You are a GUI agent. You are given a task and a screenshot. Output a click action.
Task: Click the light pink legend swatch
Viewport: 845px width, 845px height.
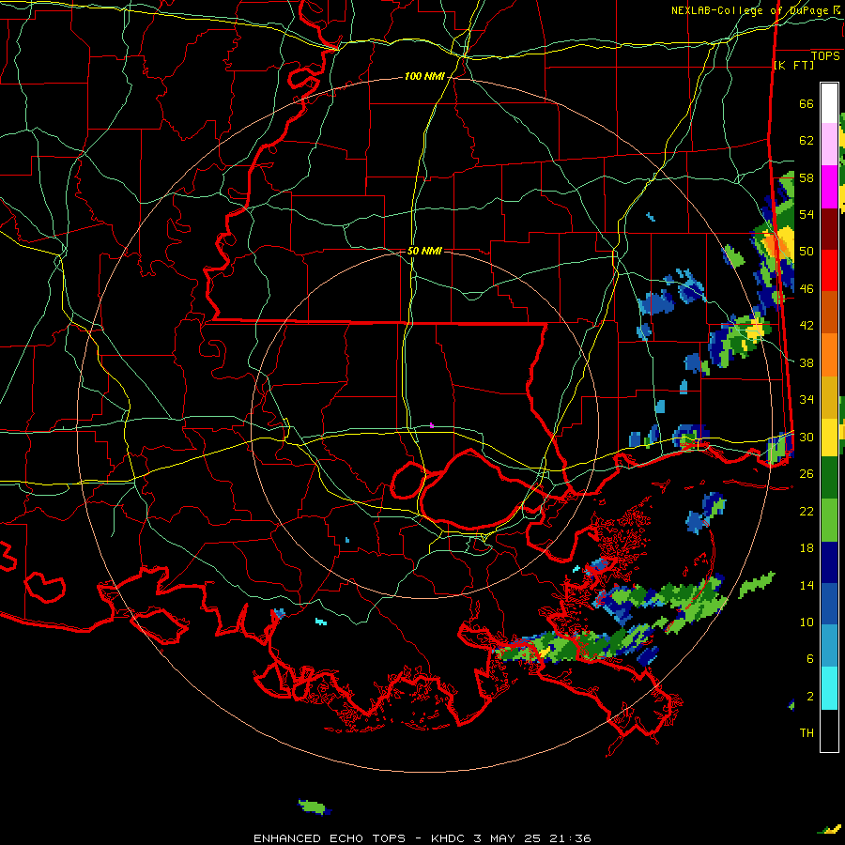829,145
